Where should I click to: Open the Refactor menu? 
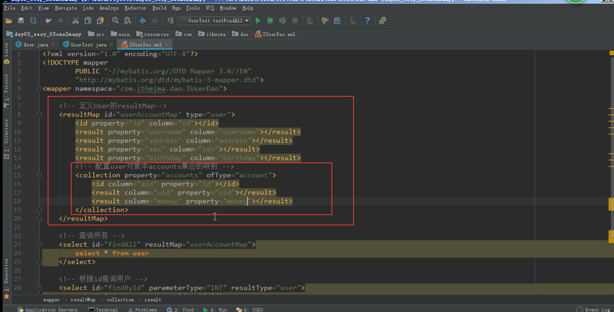pos(135,8)
